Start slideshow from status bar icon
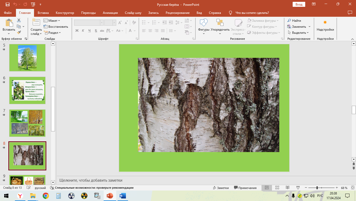 coord(298,188)
